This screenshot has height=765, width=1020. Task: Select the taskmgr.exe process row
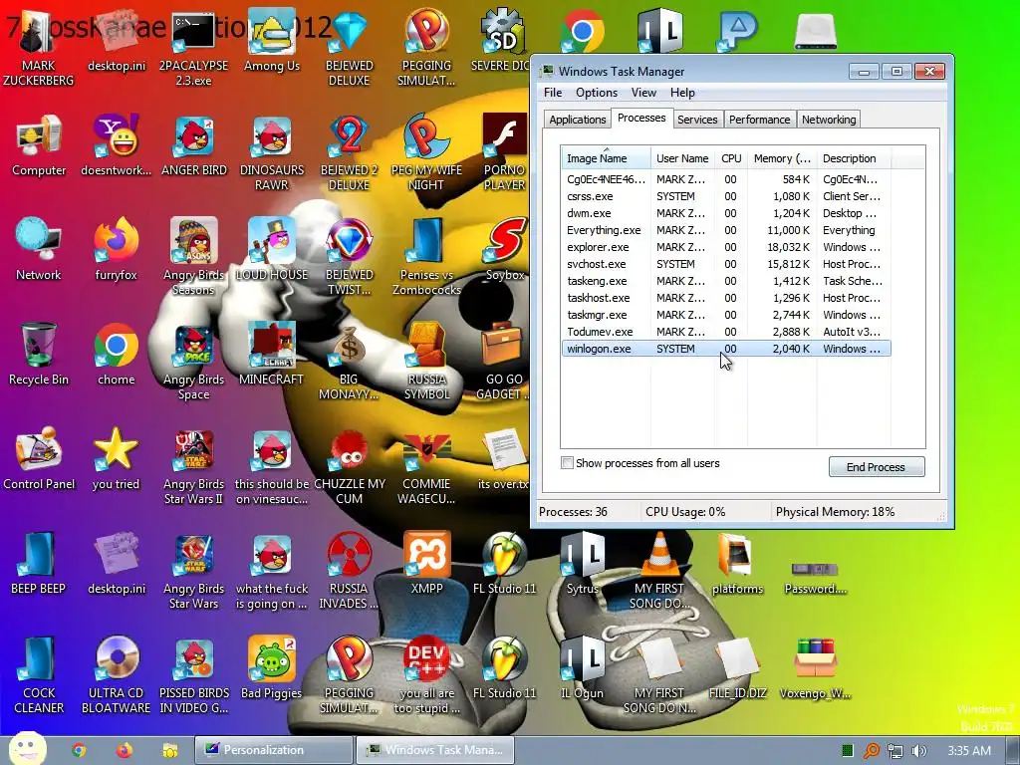pos(726,315)
